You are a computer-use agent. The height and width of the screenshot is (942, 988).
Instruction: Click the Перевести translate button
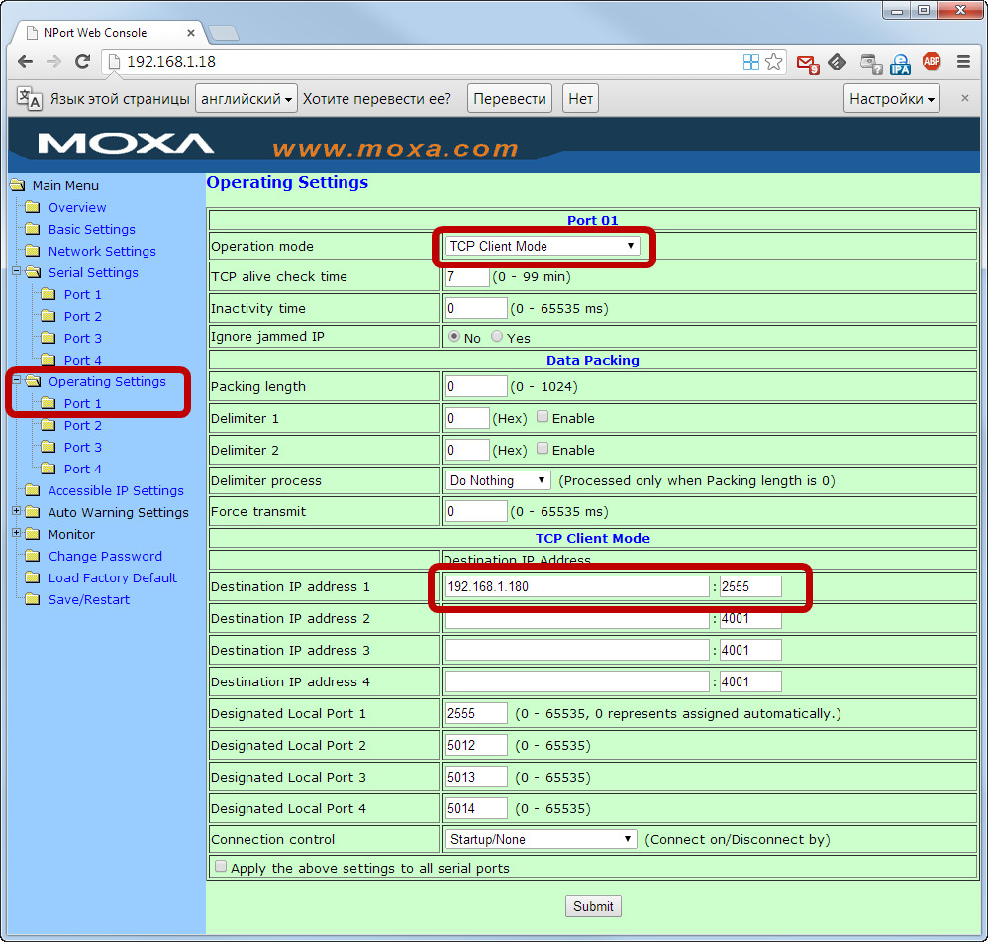(510, 99)
